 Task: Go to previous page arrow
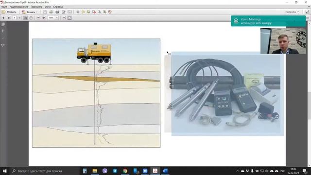pyautogui.click(x=3, y=18)
